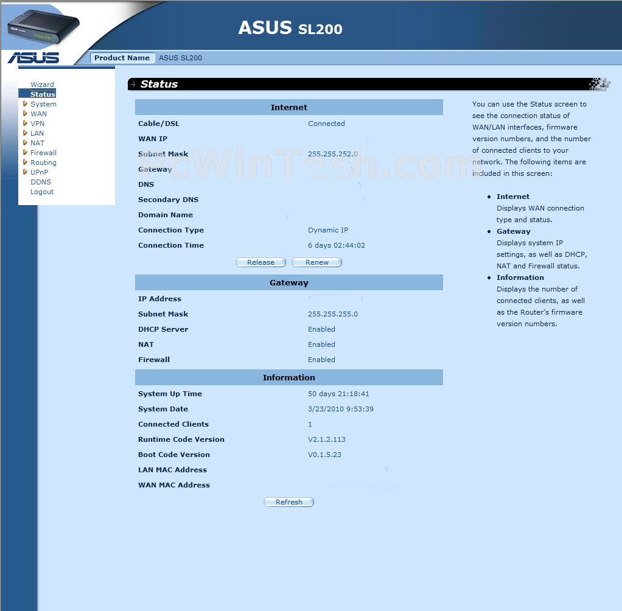Viewport: 622px width, 611px height.
Task: Expand the NAT menu arrow
Action: point(25,142)
